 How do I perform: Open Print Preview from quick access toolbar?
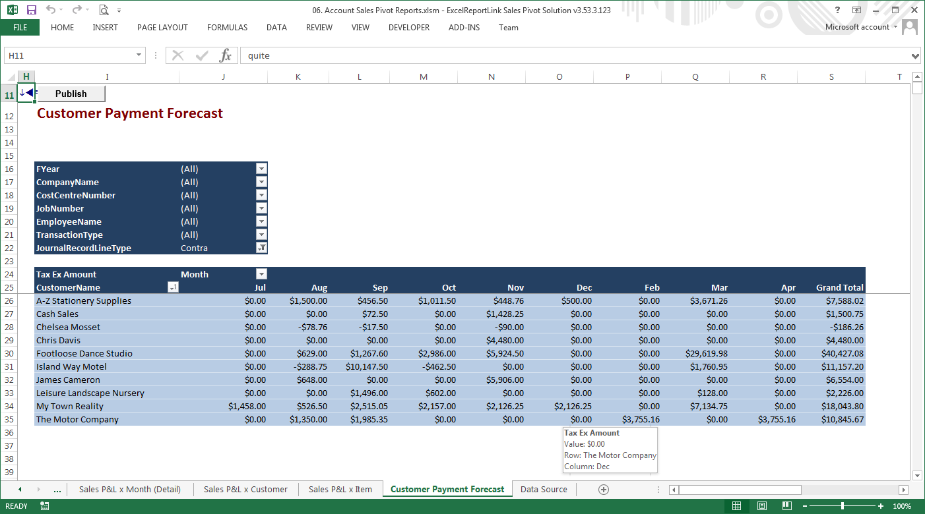point(104,10)
